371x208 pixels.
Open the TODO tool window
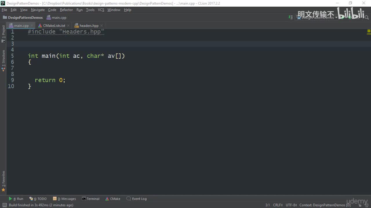38,199
